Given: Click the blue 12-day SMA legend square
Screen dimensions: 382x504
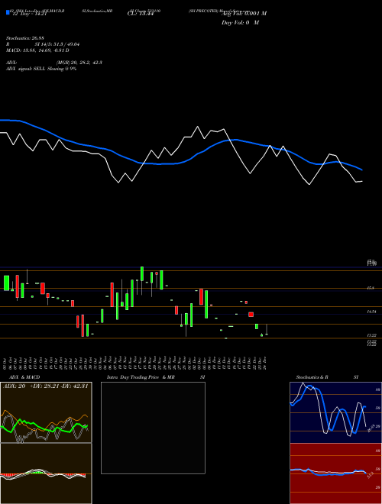Looking at the screenshot, I should [x=8, y=12].
